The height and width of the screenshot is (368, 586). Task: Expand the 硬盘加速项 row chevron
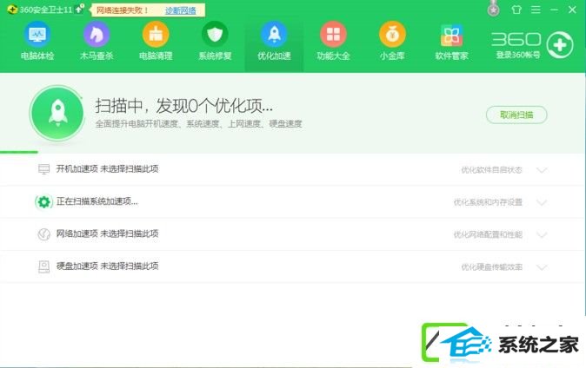pyautogui.click(x=541, y=267)
